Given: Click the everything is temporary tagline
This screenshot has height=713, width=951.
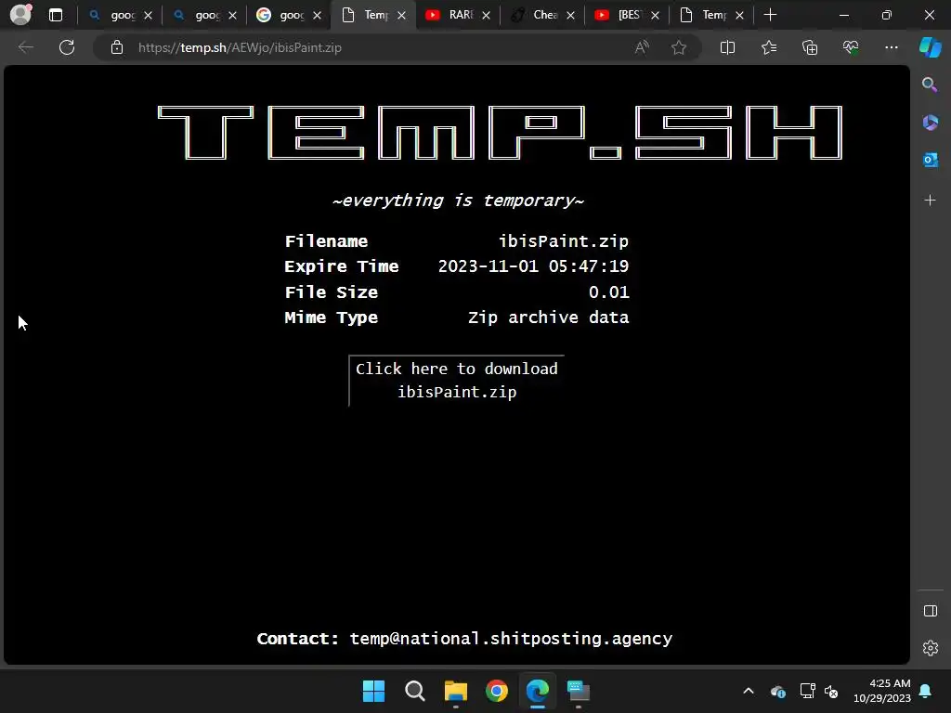Looking at the screenshot, I should pos(458,201).
